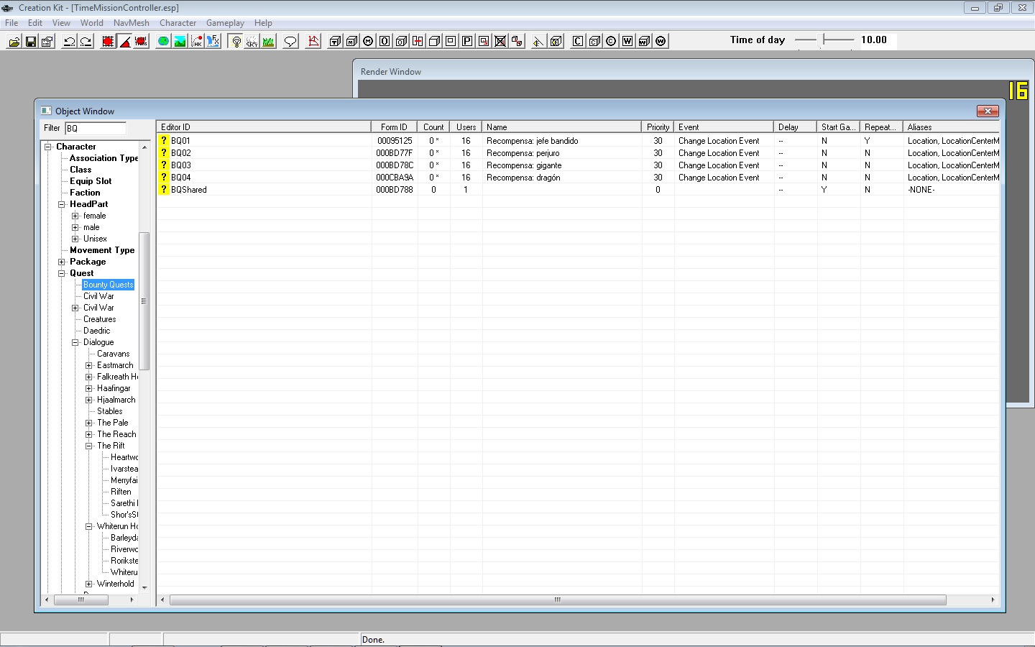Image resolution: width=1035 pixels, height=647 pixels.
Task: Expand the Package tree node
Action: (62, 262)
